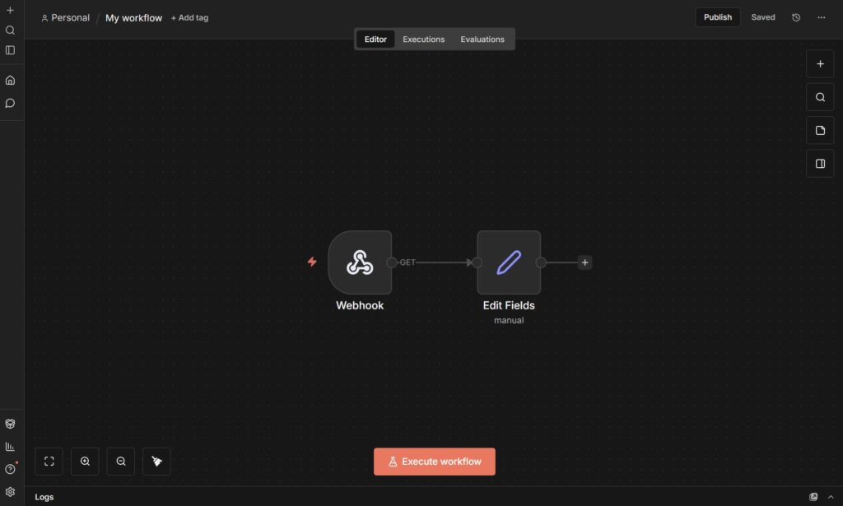Click the zoom to fit view icon
Screen dimensions: 843x506
click(49, 462)
